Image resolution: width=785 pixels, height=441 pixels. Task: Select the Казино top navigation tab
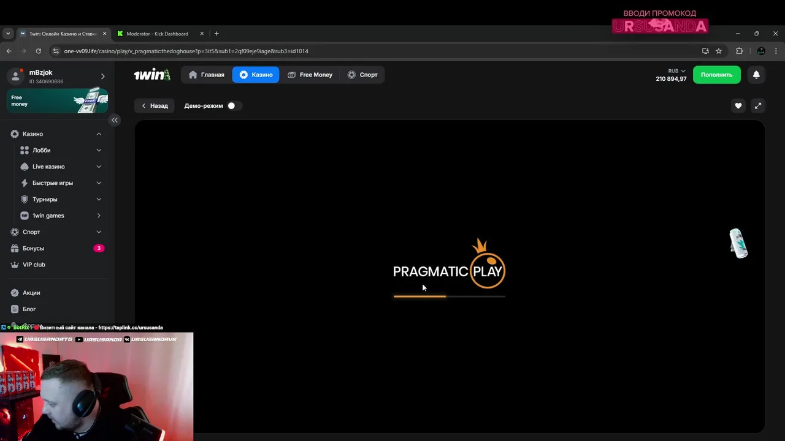(256, 75)
